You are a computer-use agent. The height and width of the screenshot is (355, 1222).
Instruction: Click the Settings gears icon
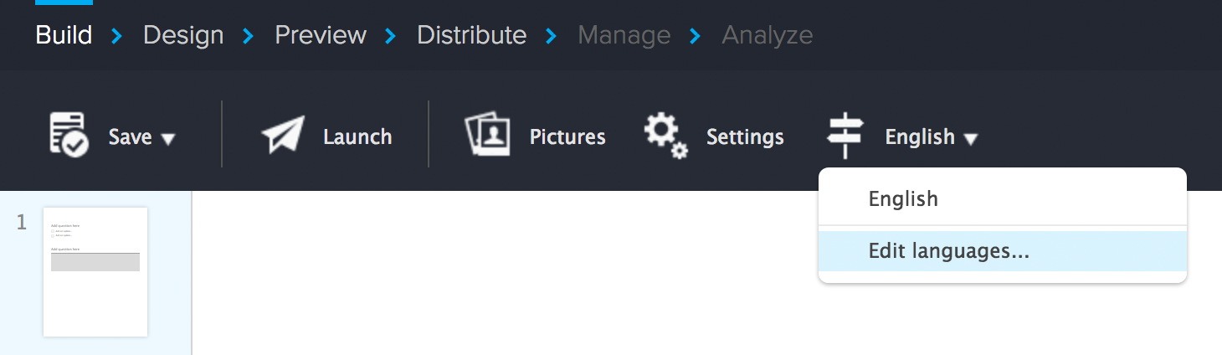coord(666,136)
